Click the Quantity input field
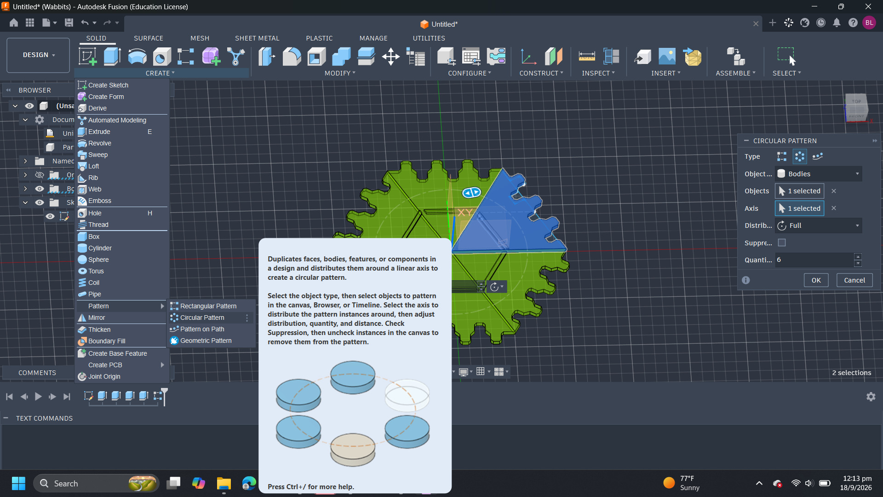This screenshot has width=883, height=497. tap(814, 260)
